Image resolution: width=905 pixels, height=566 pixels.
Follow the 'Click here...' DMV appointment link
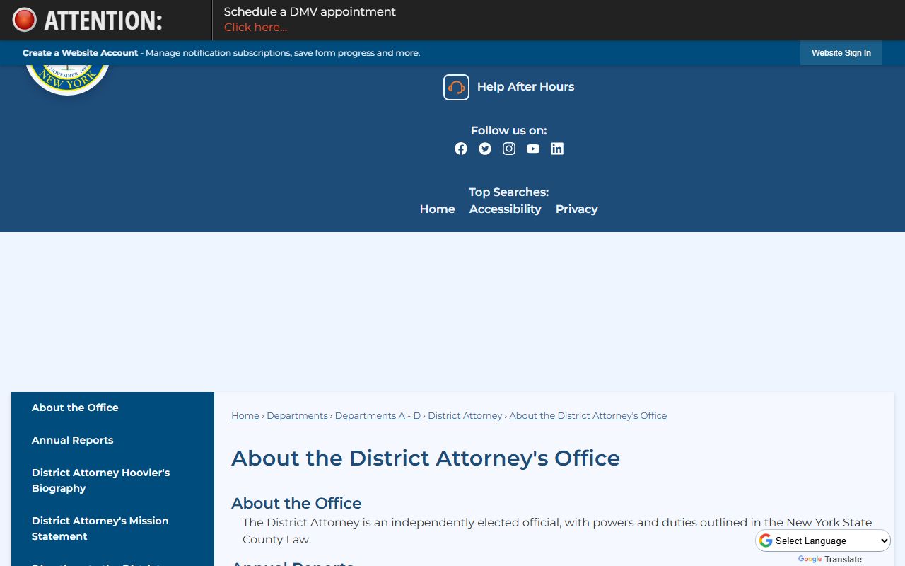255,28
